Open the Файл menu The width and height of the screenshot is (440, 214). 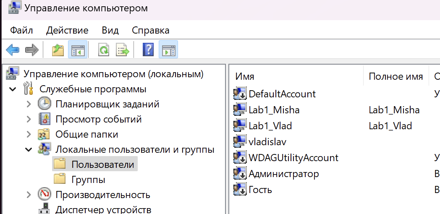pos(21,31)
